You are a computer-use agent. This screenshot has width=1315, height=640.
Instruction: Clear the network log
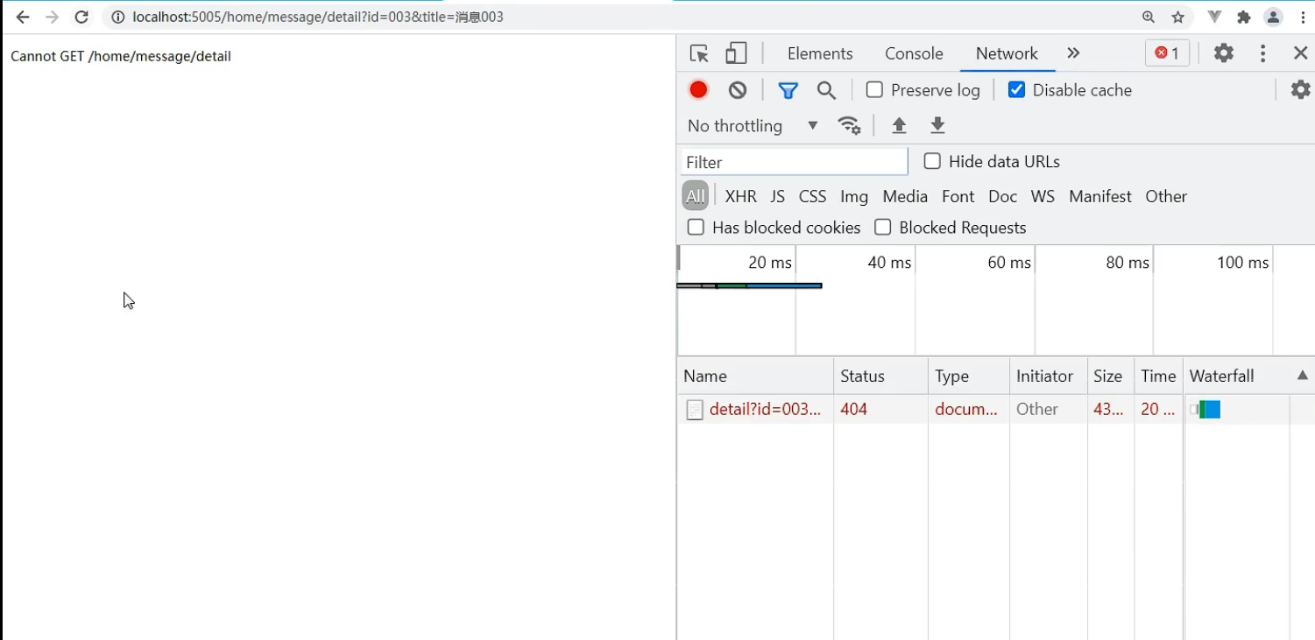738,89
